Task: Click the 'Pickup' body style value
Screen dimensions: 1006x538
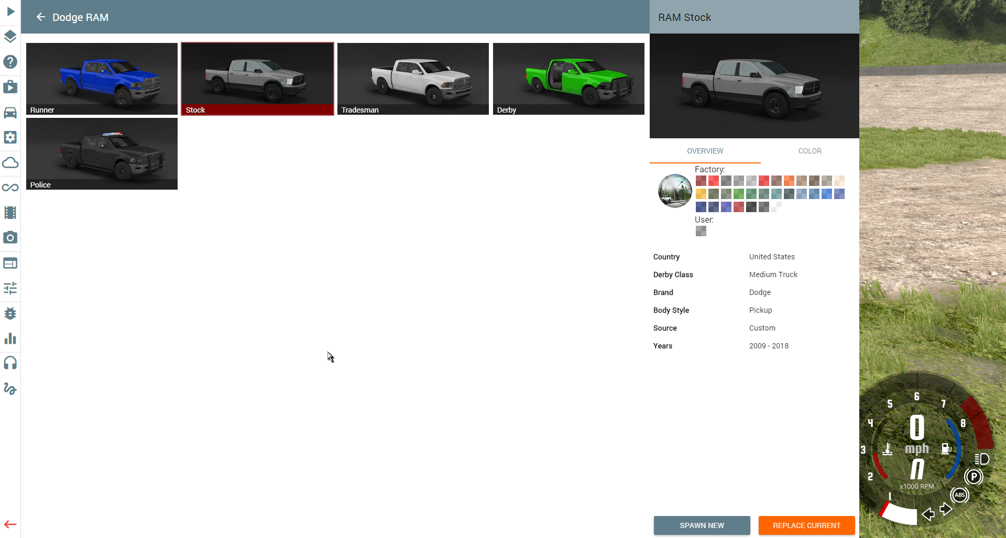Action: point(761,310)
